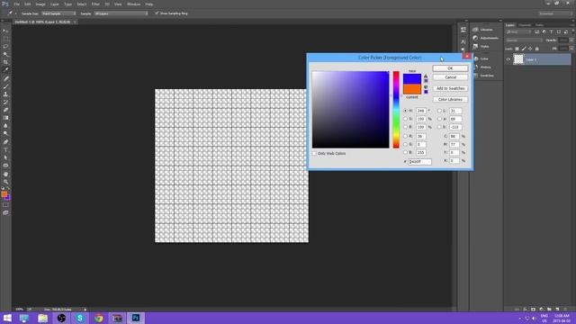
Task: Open Color Libraries from the picker
Action: tap(450, 100)
